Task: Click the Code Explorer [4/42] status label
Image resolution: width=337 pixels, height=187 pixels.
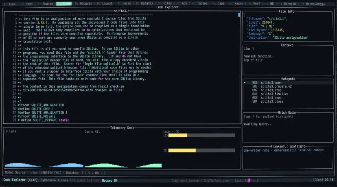Action: click(x=20, y=180)
